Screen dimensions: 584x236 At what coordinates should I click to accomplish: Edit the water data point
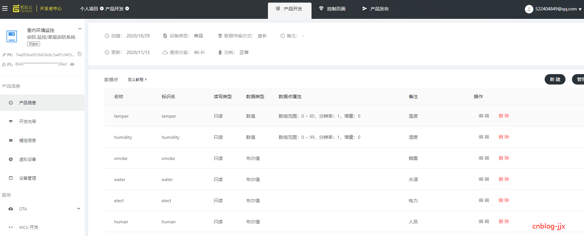(484, 179)
